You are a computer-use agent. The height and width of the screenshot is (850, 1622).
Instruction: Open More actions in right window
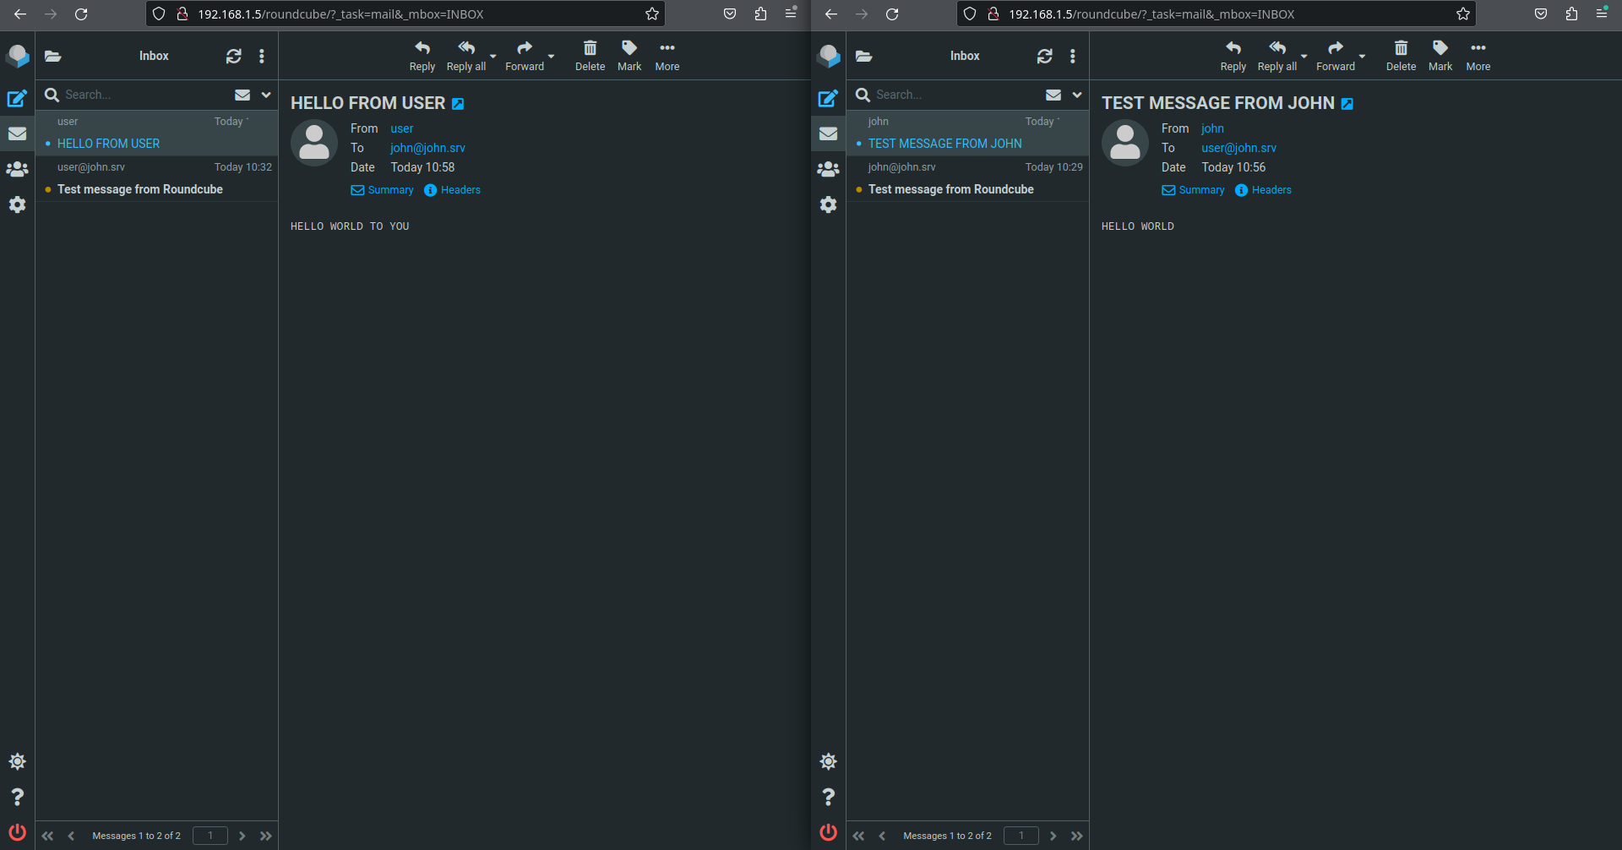point(1478,56)
